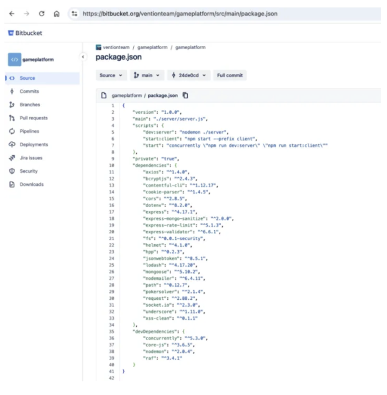Collapse the sidebar with the arrow toggle
The image size is (387, 395).
(83, 57)
